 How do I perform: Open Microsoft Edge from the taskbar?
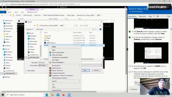[x=47, y=95]
